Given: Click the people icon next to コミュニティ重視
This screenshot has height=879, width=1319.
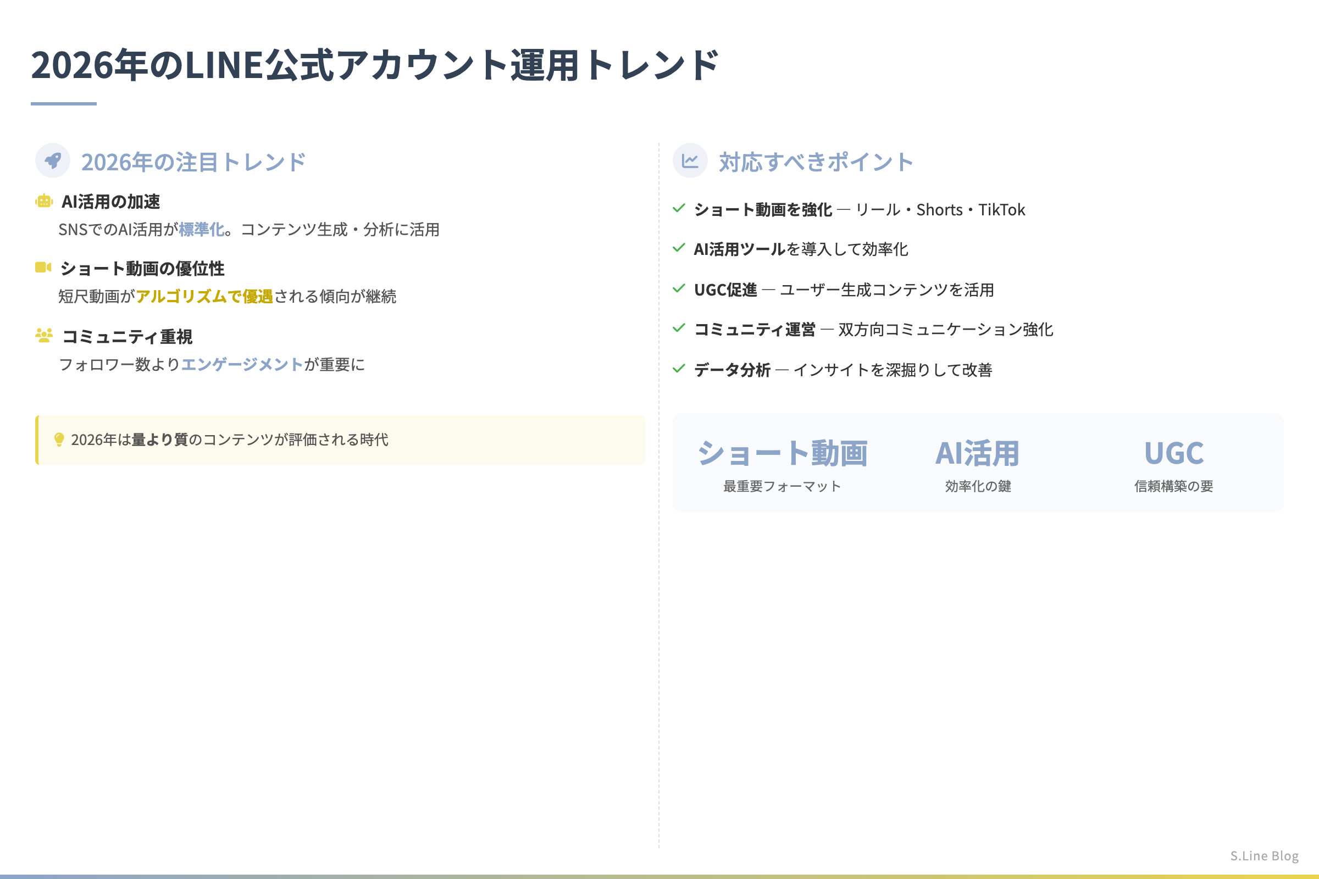Looking at the screenshot, I should click(x=44, y=335).
